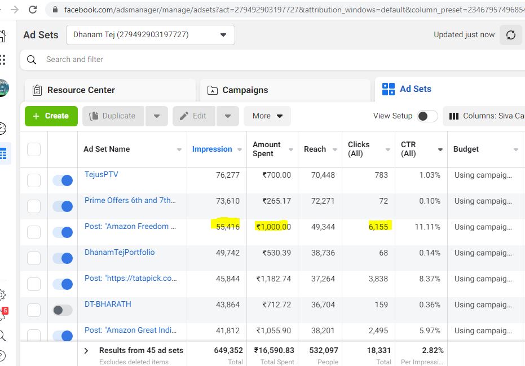Check the TejusPTV row checkbox
This screenshot has width=525, height=366.
(x=34, y=180)
